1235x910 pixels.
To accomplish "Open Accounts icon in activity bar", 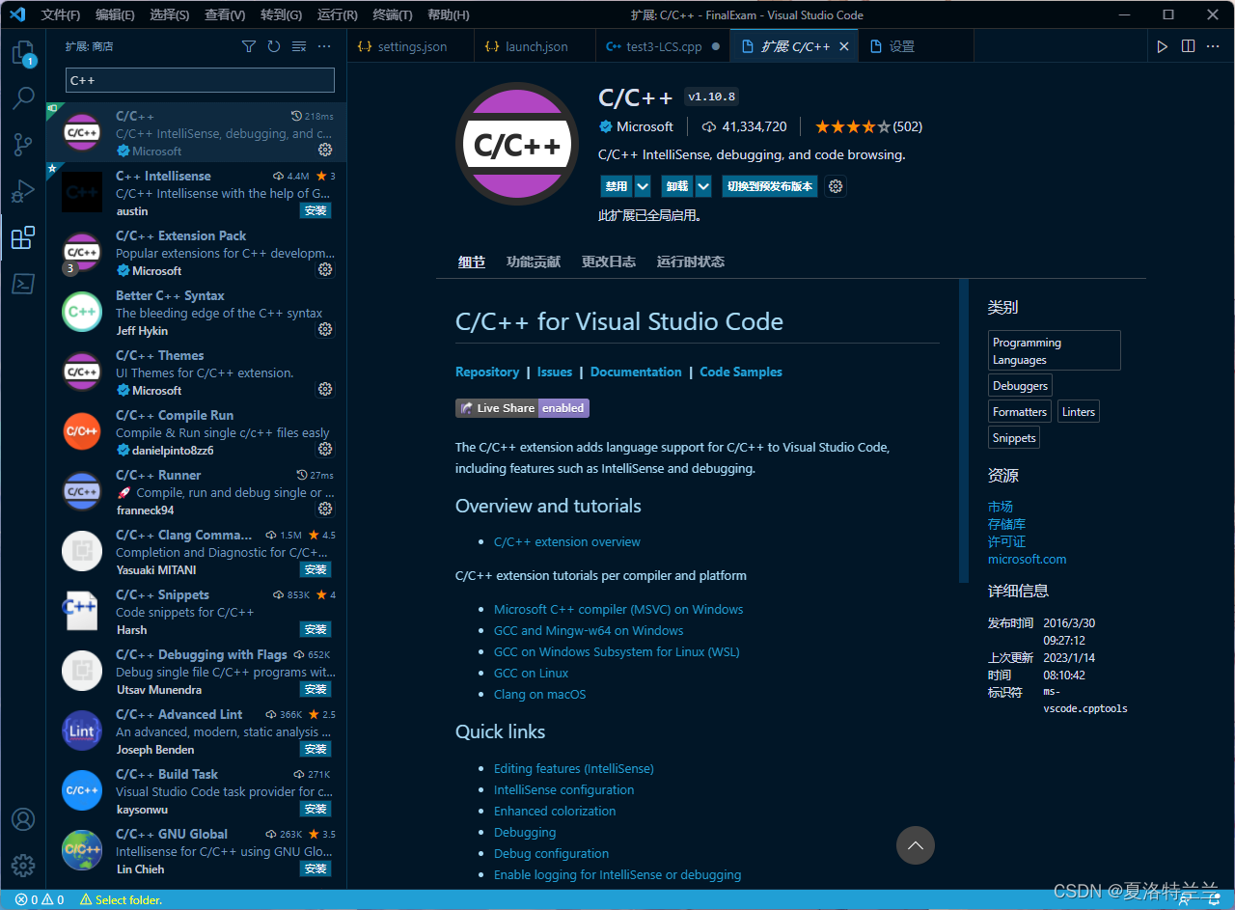I will pyautogui.click(x=23, y=819).
